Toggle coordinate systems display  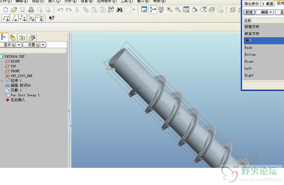click(x=31, y=18)
